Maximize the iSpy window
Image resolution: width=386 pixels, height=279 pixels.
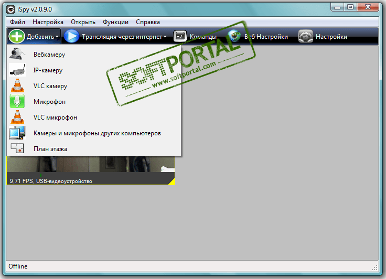[x=350, y=7]
